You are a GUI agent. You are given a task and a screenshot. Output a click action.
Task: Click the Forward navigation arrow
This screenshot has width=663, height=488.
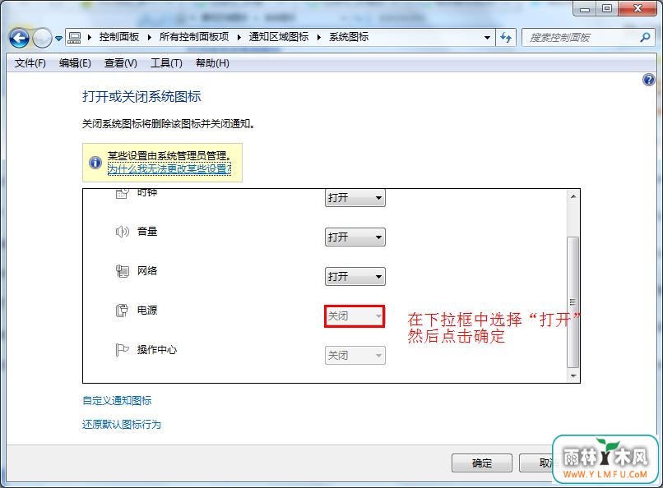click(42, 39)
